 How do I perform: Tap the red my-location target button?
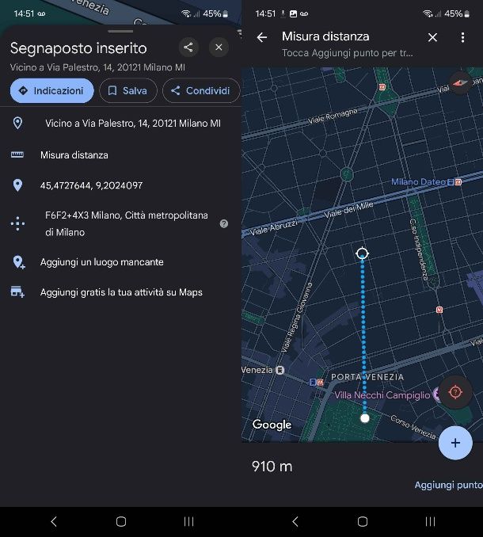point(455,392)
